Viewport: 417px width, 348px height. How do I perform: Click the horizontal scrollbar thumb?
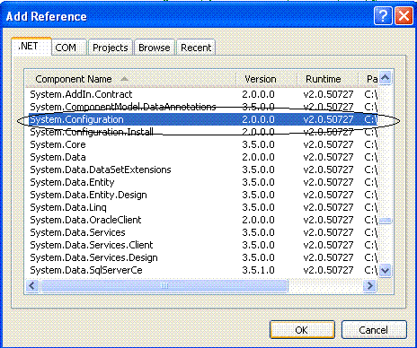164,285
